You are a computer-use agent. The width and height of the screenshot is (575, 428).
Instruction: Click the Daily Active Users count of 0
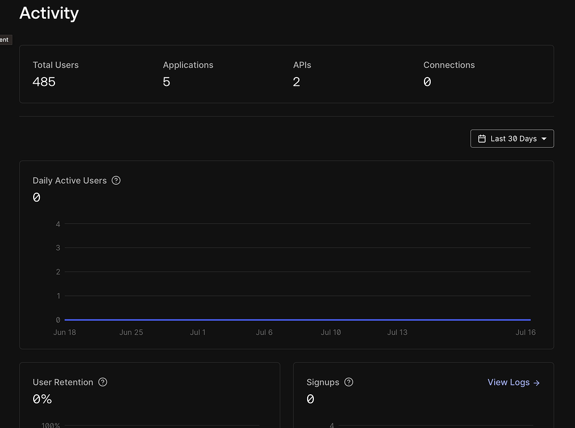coord(36,197)
